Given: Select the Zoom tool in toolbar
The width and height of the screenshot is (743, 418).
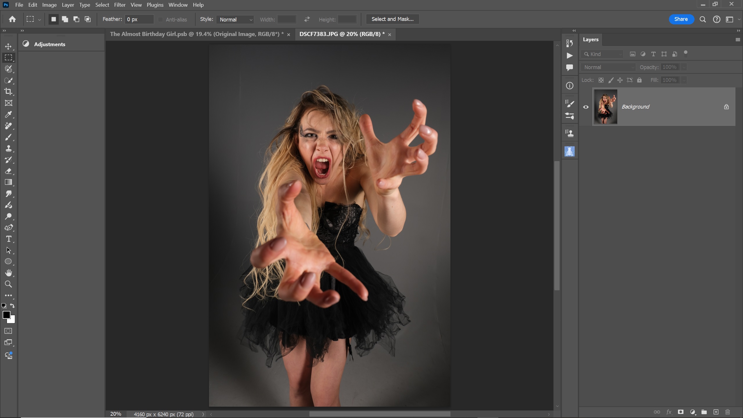Looking at the screenshot, I should [8, 284].
